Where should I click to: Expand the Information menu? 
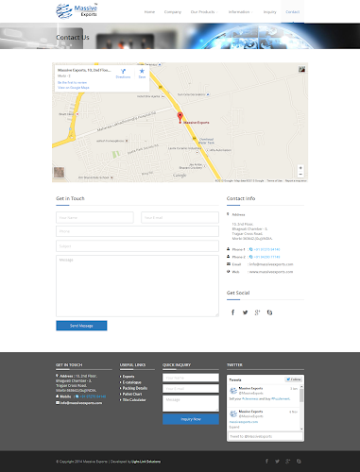240,12
